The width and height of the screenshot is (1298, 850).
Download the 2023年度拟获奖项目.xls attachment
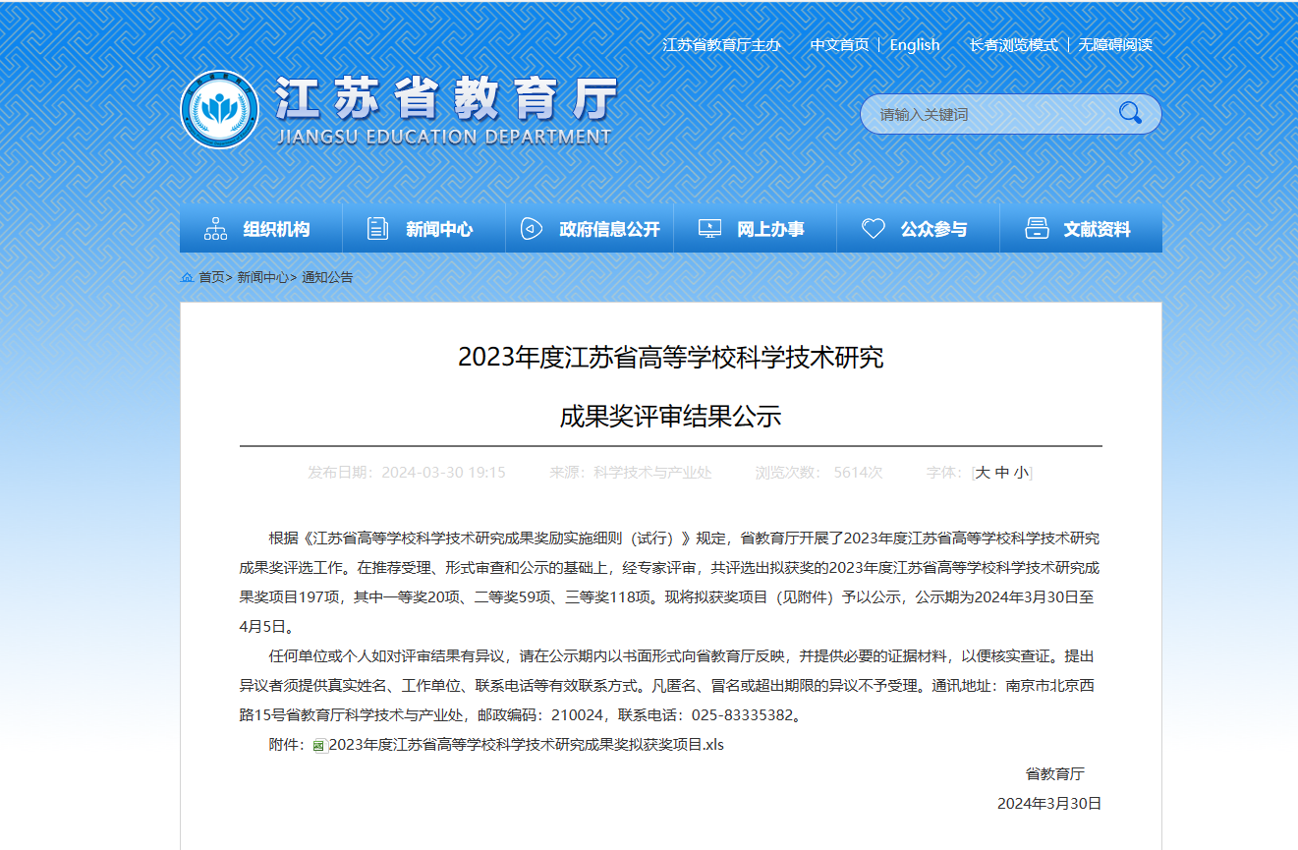526,745
